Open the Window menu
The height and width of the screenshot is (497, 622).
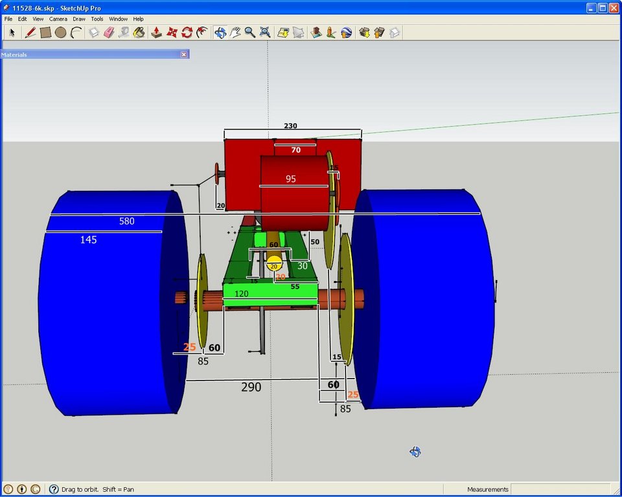tap(118, 19)
